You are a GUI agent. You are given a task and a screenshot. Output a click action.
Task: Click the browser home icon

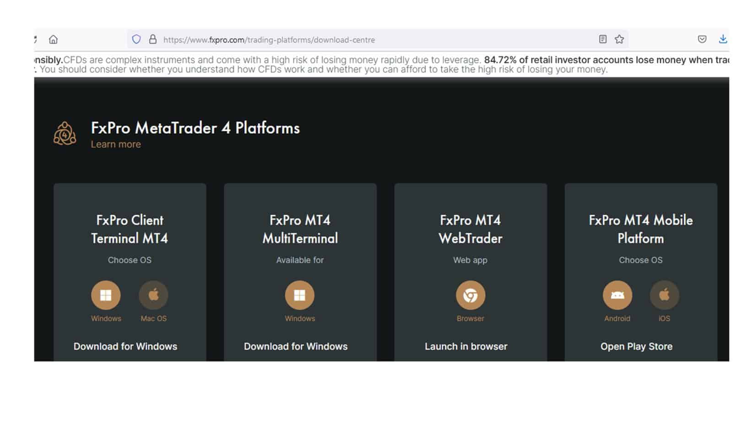pyautogui.click(x=54, y=40)
